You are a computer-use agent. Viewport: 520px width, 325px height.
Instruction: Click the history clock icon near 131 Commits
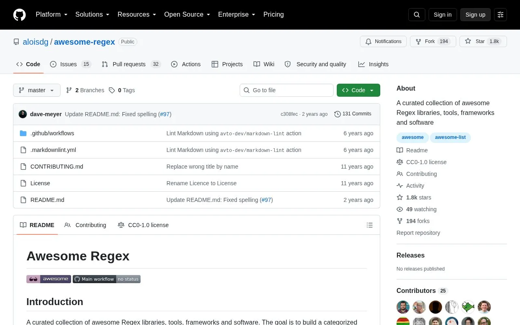pos(338,114)
